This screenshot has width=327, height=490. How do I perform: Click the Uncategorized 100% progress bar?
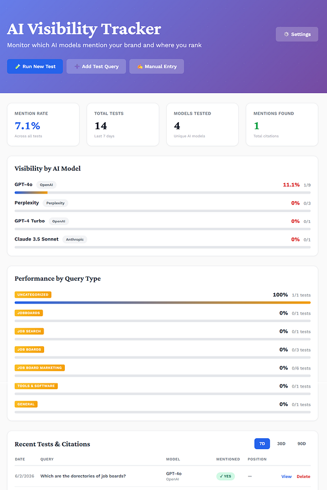pos(162,303)
